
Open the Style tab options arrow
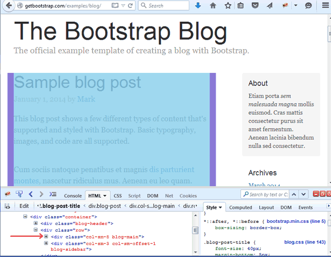point(220,208)
